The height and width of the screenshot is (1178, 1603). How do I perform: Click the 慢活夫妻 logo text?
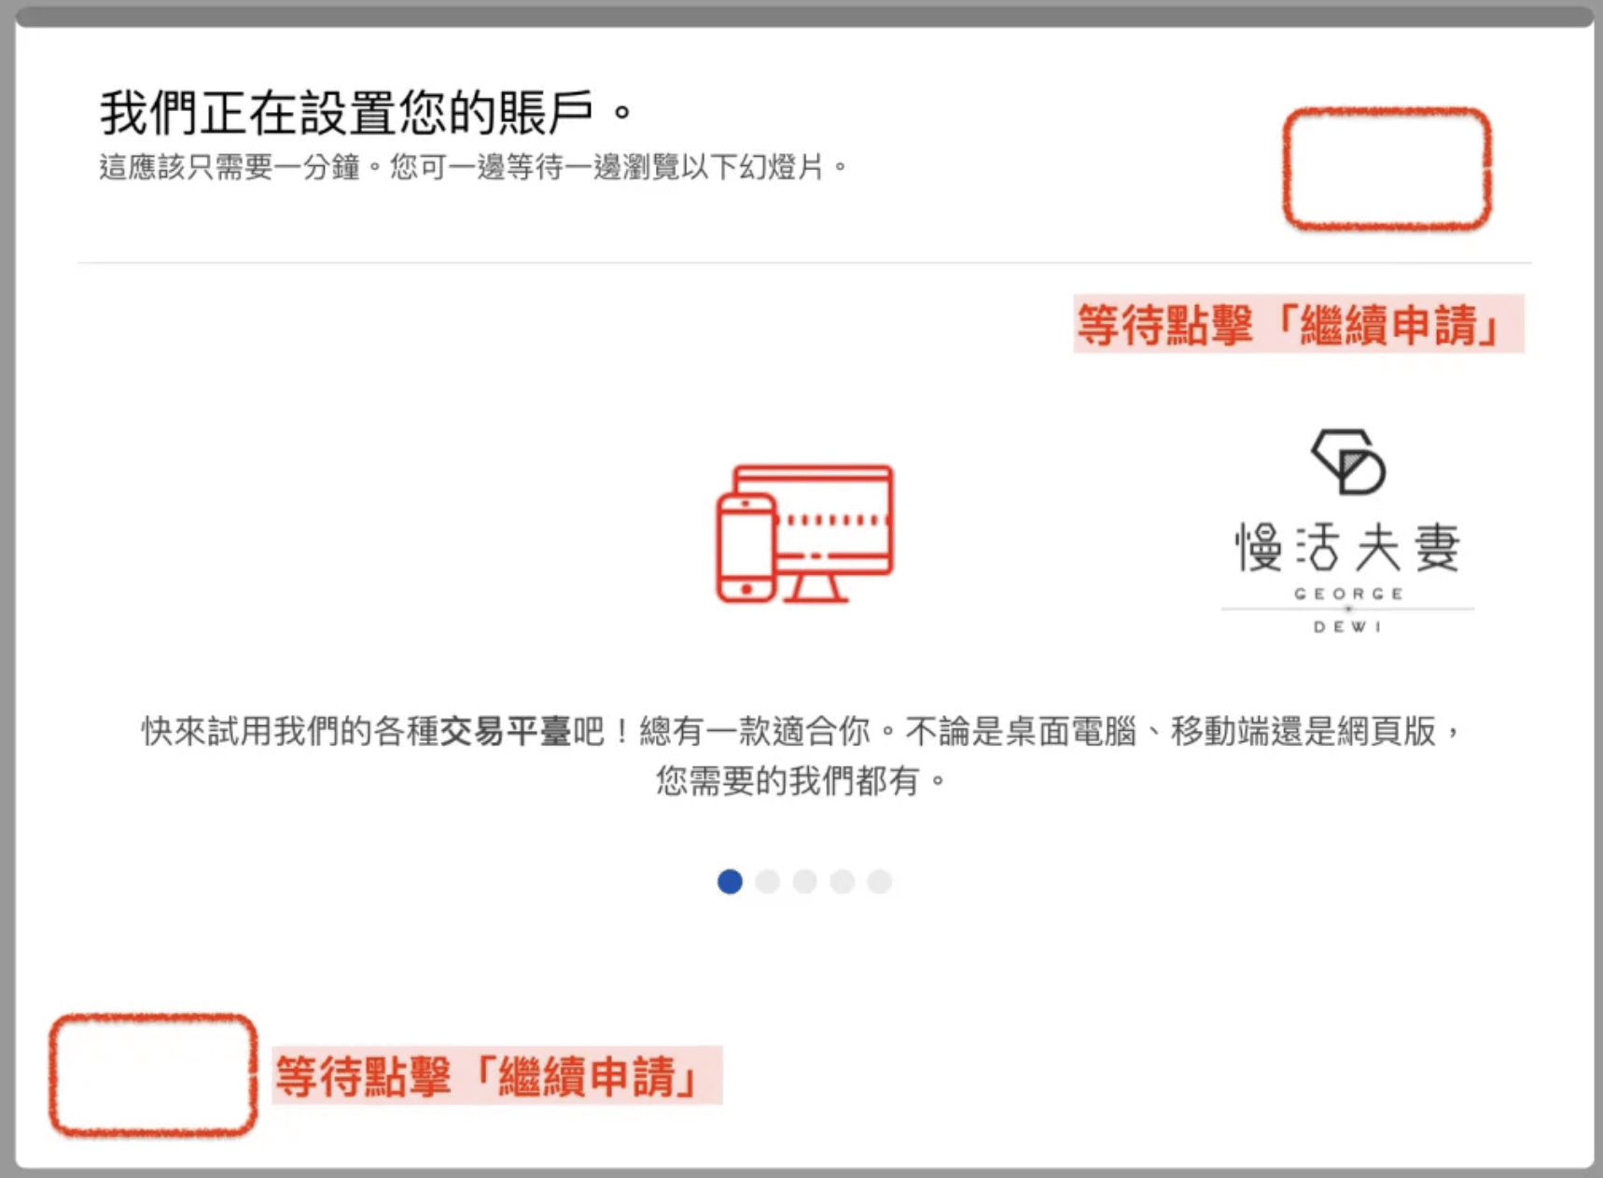(x=1347, y=548)
